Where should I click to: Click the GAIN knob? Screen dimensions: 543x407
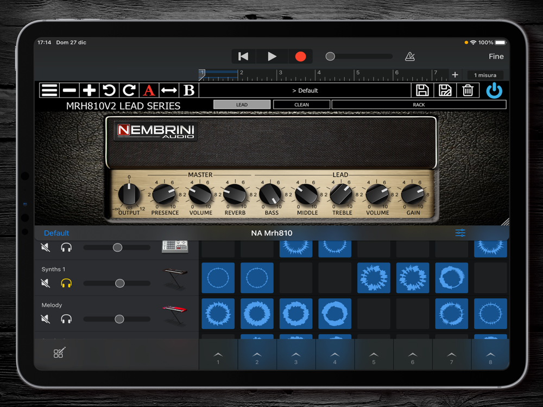[413, 194]
